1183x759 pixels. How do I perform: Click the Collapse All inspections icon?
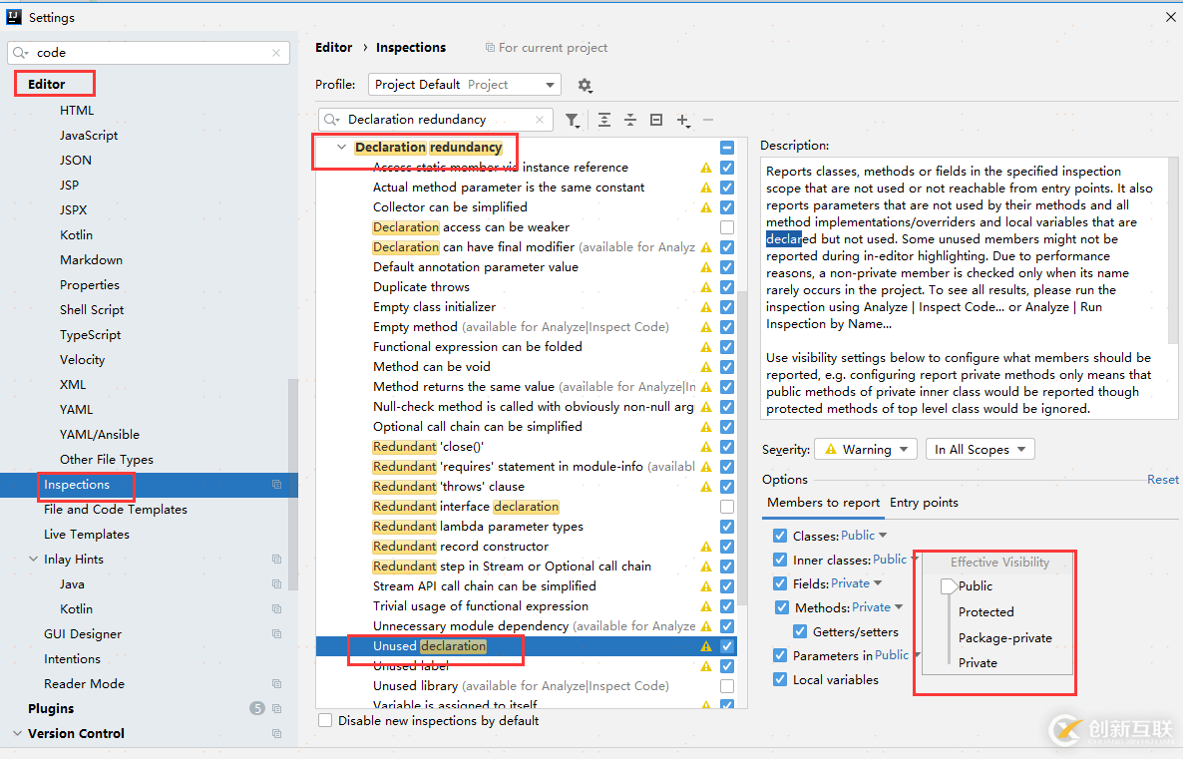click(630, 120)
